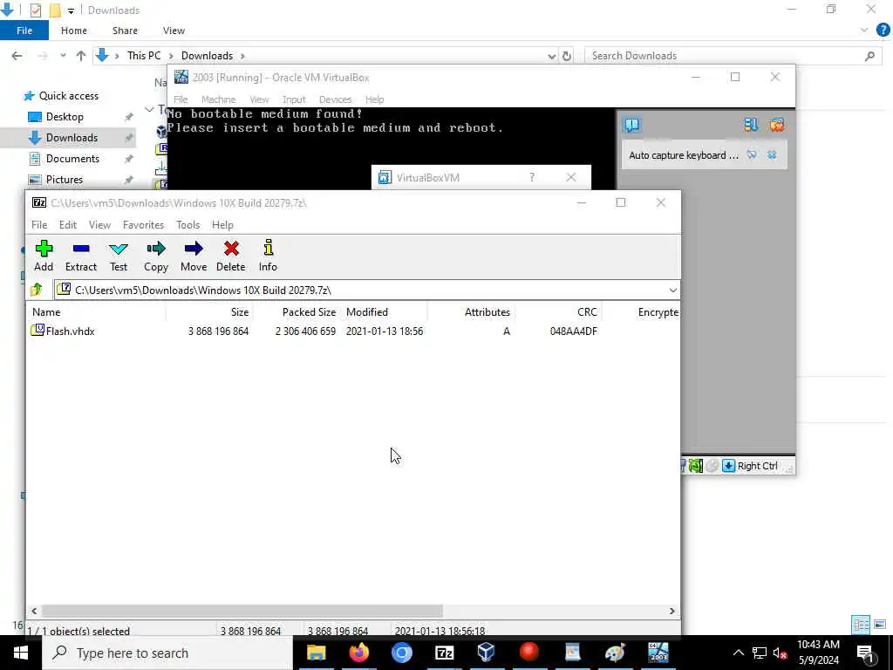Click the disable icon on the keyboard notification

[x=752, y=155]
